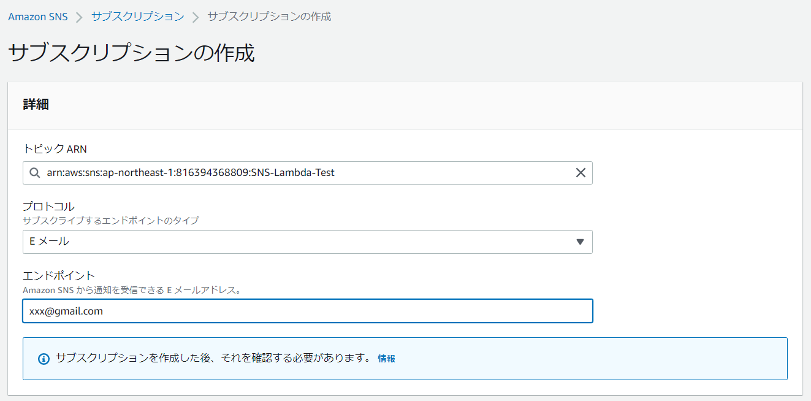Open the Amazon SNS breadcrumb link

coord(38,17)
